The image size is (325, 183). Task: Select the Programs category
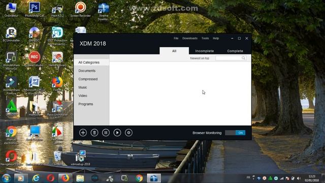(91, 104)
